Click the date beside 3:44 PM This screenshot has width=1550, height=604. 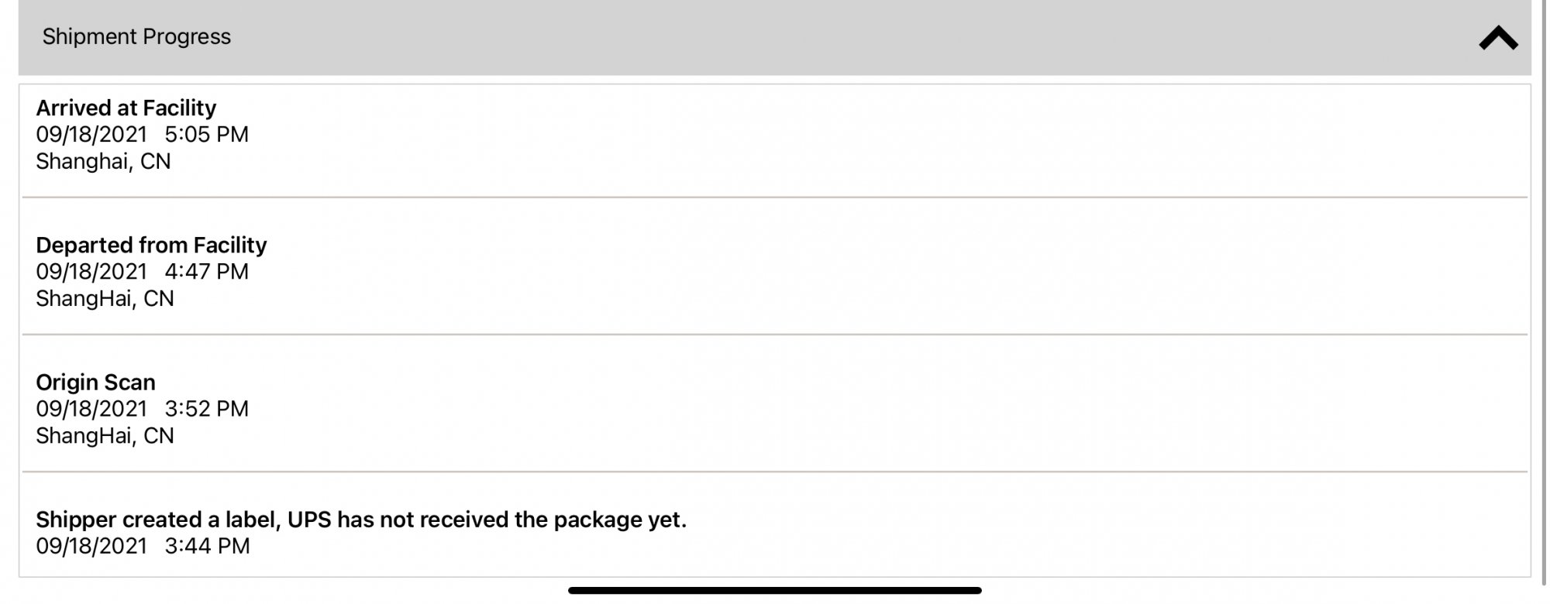[x=91, y=546]
